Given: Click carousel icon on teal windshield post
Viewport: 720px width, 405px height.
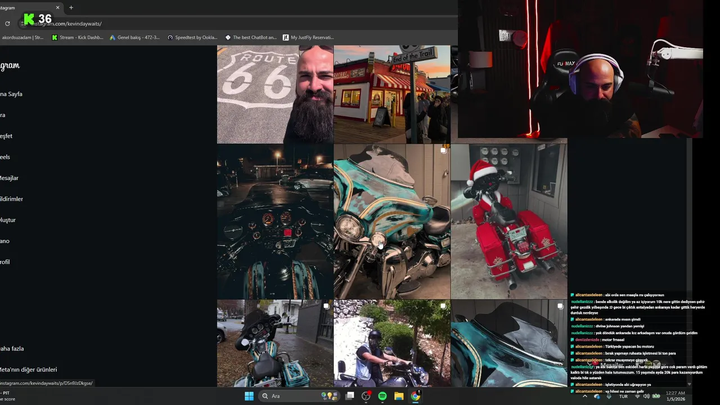Looking at the screenshot, I should click(x=560, y=306).
